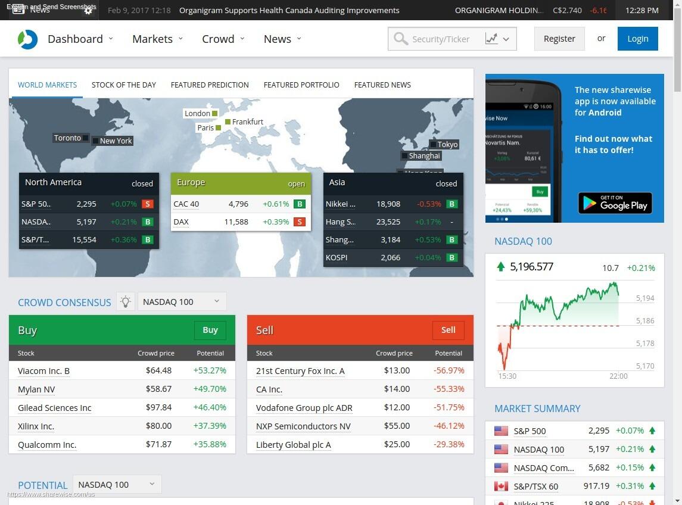Click the light bulb icon beside Crowd Consensus
Image resolution: width=682 pixels, height=505 pixels.
coord(126,301)
